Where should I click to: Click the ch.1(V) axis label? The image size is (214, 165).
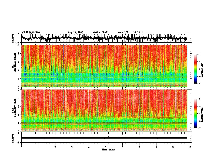13,38
